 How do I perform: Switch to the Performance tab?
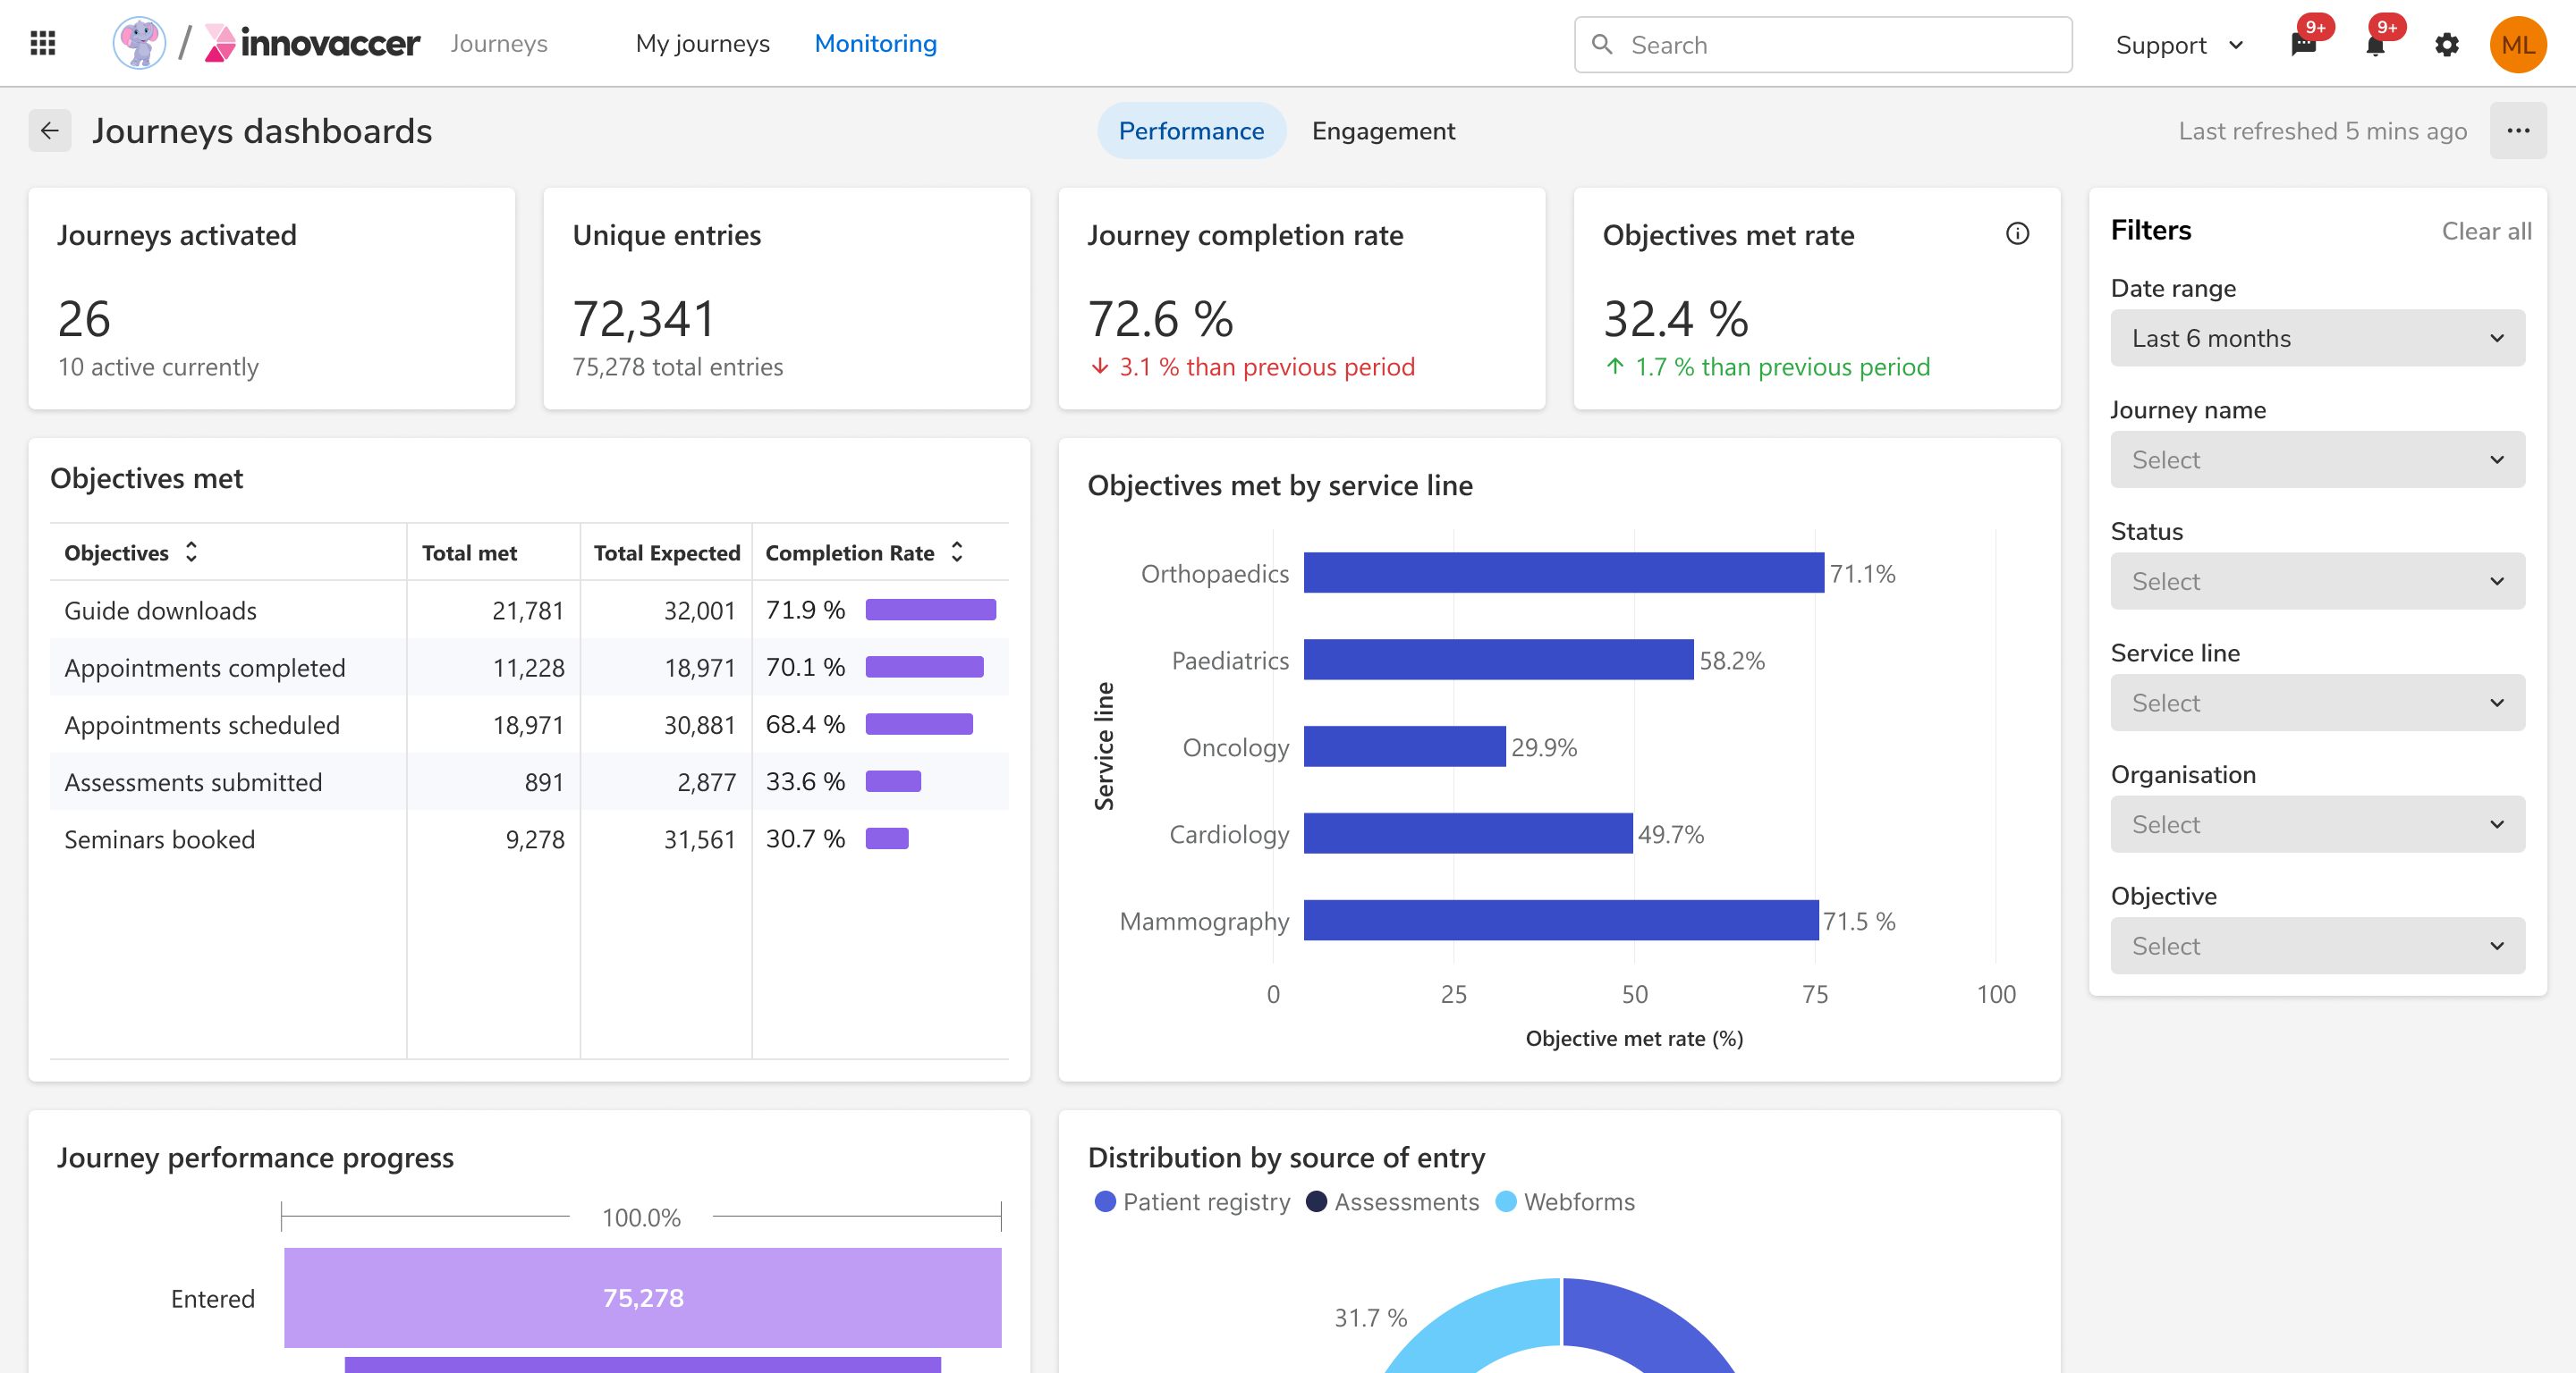pyautogui.click(x=1191, y=131)
